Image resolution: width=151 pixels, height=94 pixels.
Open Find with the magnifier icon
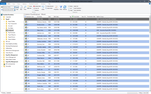[x=25, y=7]
